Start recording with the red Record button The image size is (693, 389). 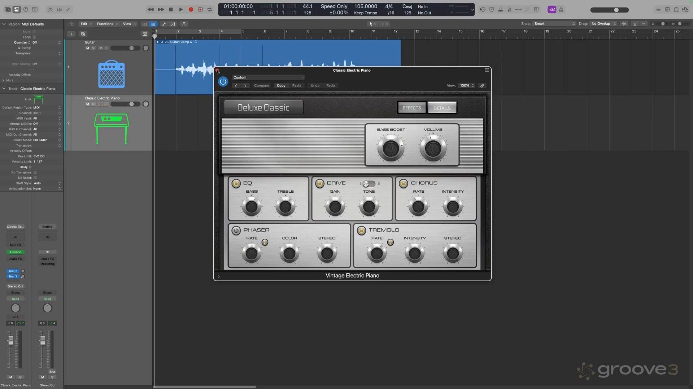point(191,9)
